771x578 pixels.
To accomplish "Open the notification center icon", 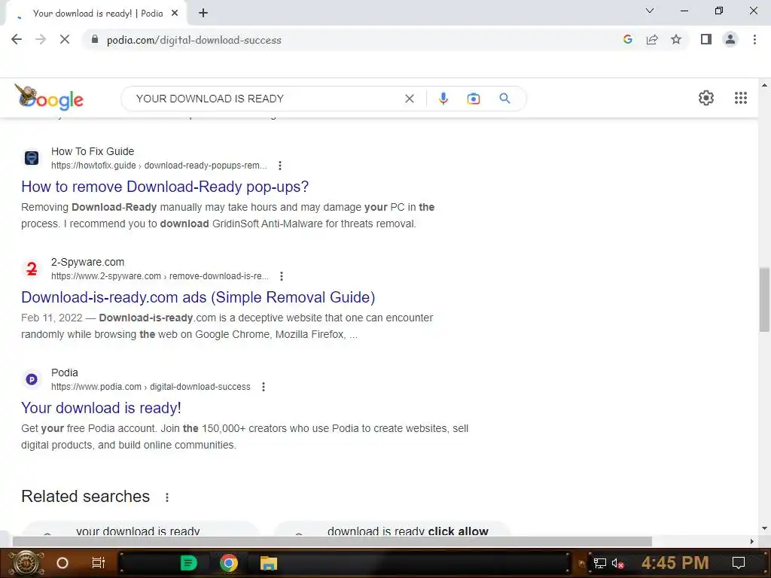I will (x=738, y=563).
